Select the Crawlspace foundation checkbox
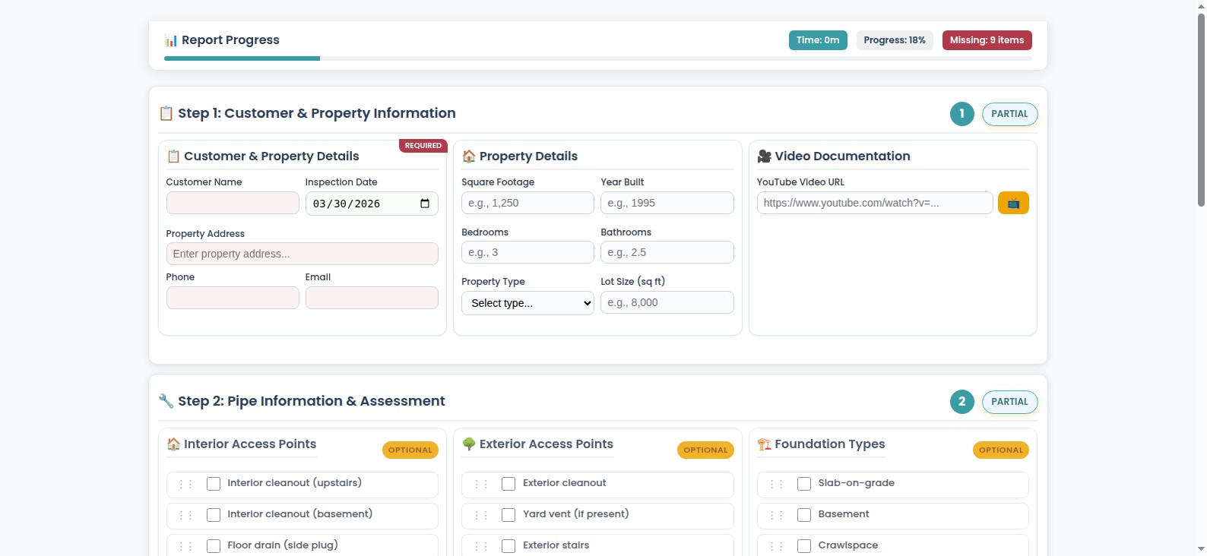 (804, 546)
